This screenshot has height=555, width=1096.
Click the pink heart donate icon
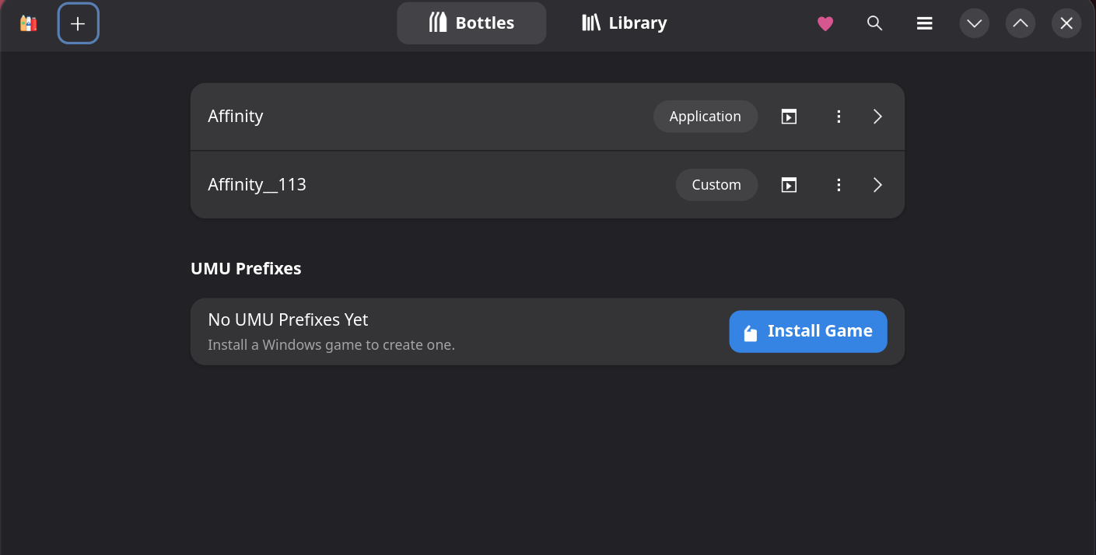825,23
